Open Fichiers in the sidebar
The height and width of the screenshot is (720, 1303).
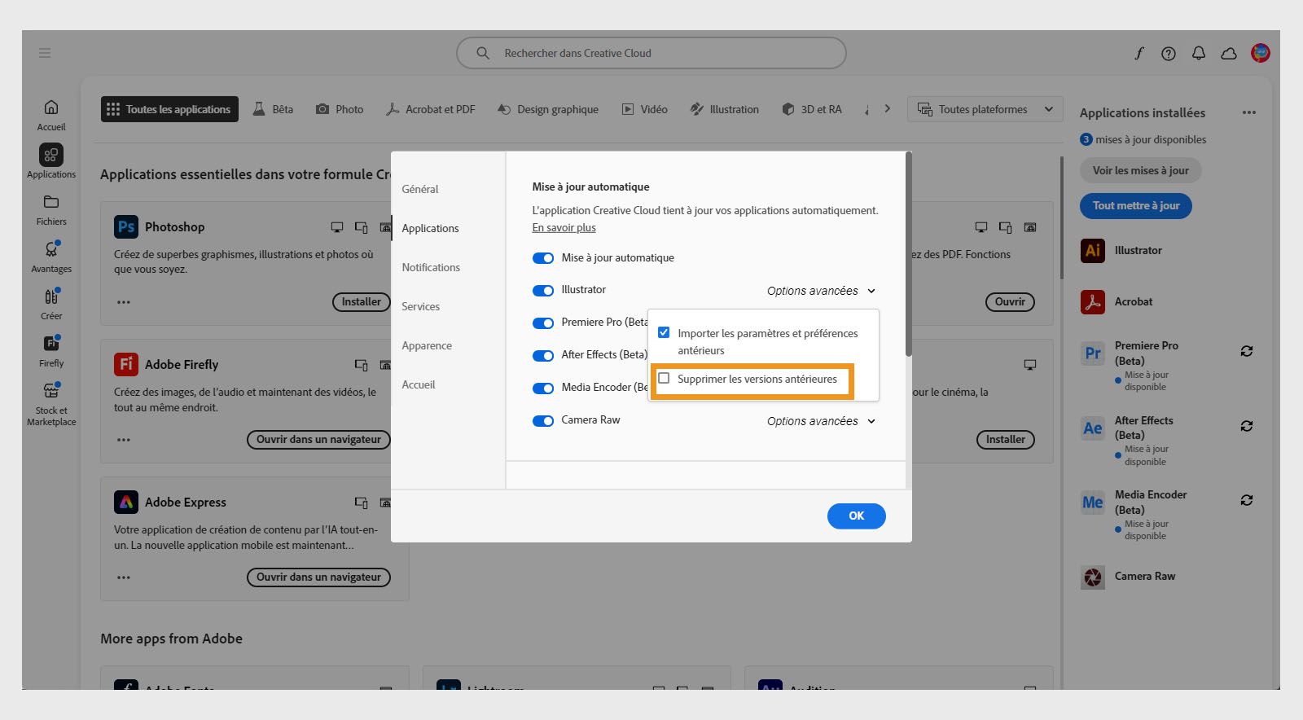pyautogui.click(x=51, y=209)
